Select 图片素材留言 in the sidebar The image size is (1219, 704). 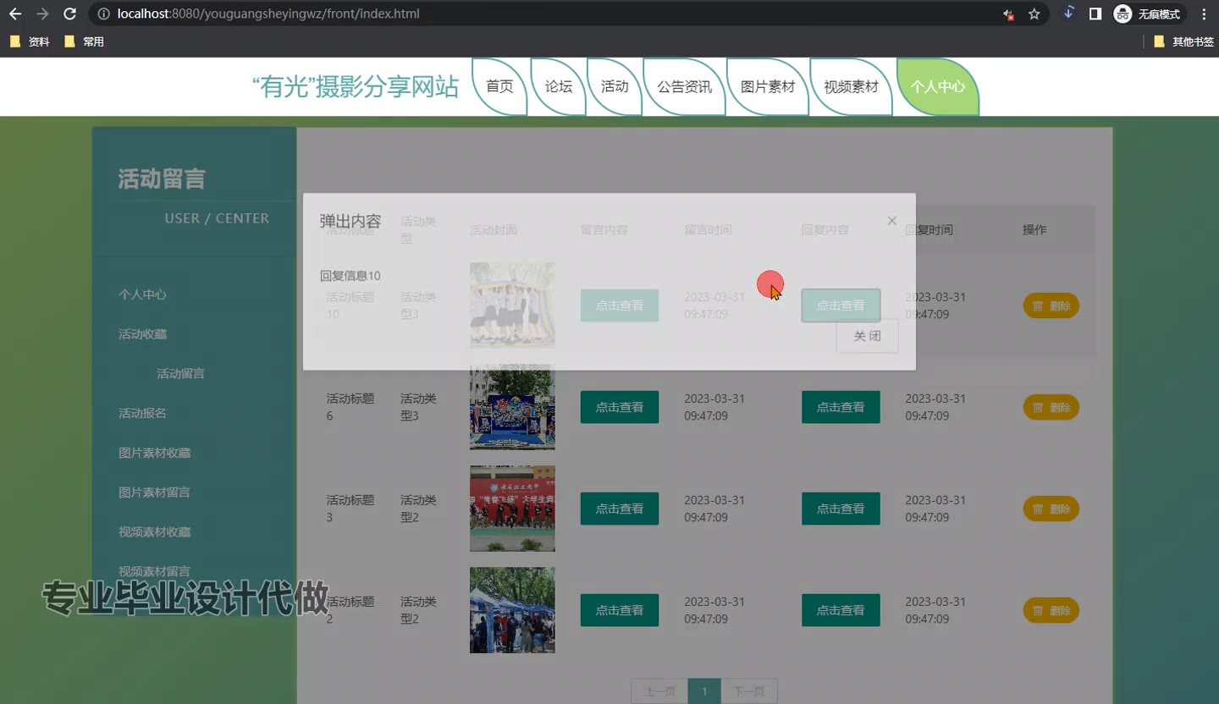coord(154,492)
